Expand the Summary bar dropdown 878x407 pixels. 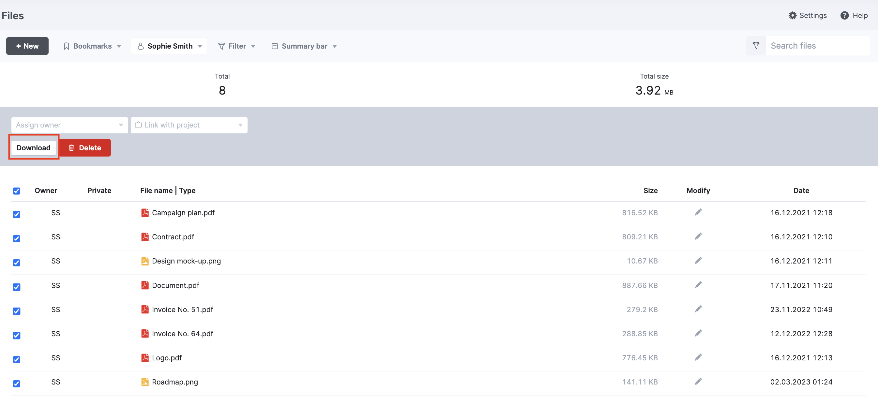tap(304, 46)
